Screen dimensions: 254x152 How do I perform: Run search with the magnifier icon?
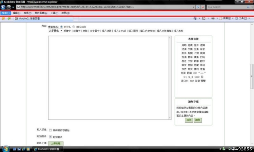pos(248,7)
